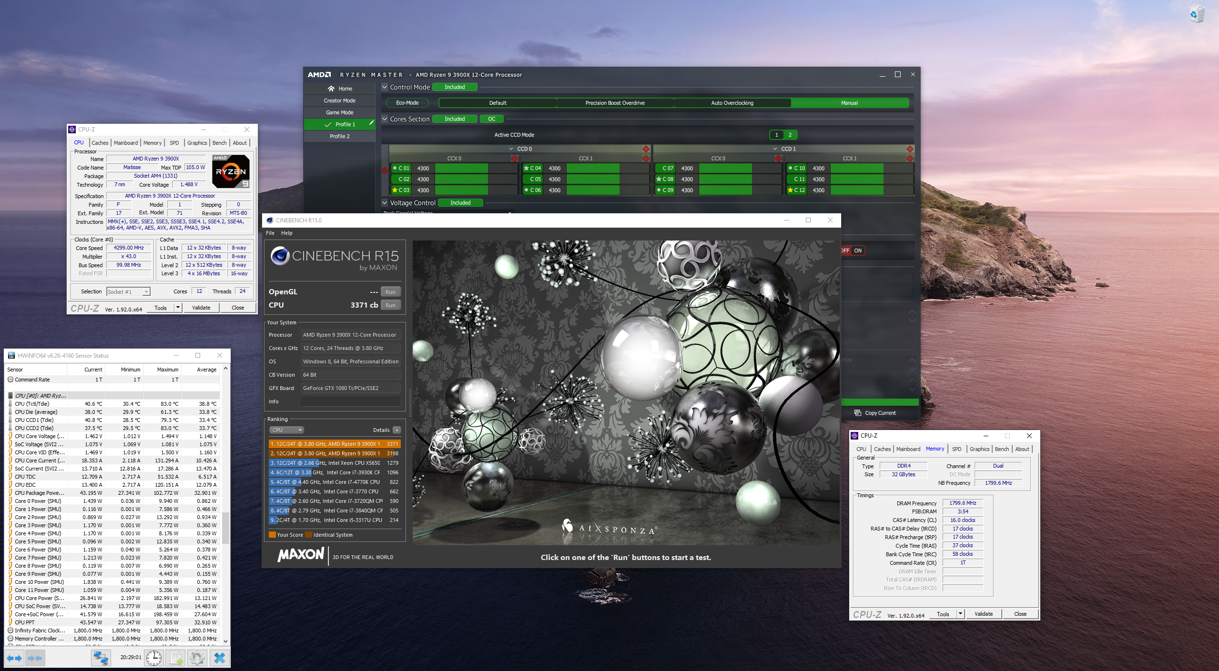1219x671 pixels.
Task: Open Recycle Bin on desktop
Action: pyautogui.click(x=1198, y=14)
